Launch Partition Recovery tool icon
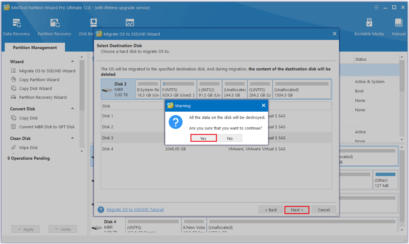Image resolution: width=409 pixels, height=244 pixels. (55, 23)
